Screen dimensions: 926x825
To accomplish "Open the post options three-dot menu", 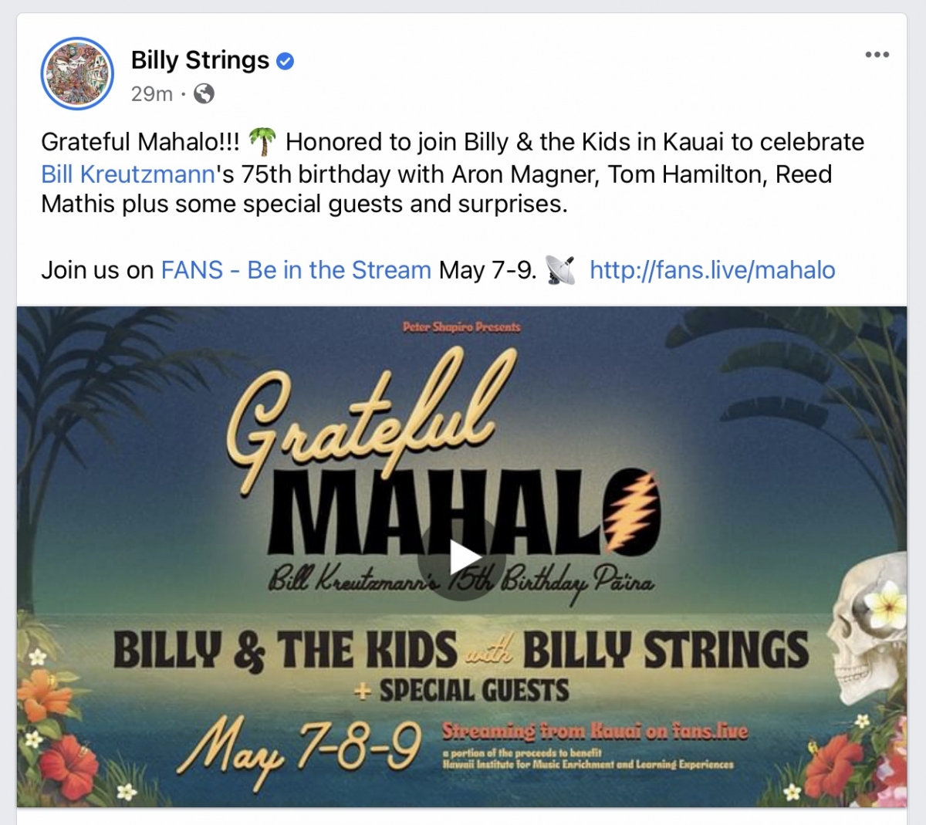I will point(877,55).
